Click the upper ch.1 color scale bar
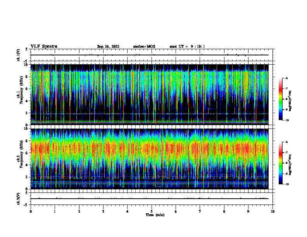The width and height of the screenshot is (307, 237). (280, 99)
